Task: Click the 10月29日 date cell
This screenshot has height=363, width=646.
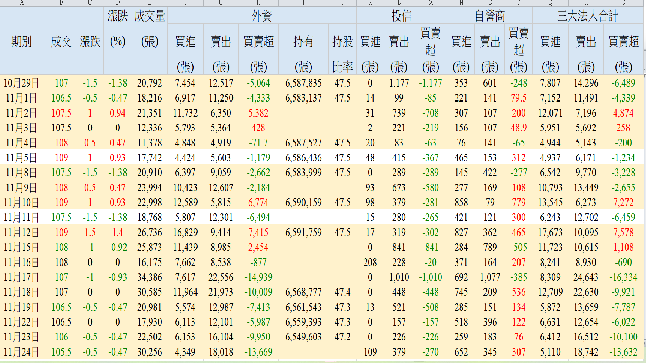Action: pyautogui.click(x=21, y=83)
